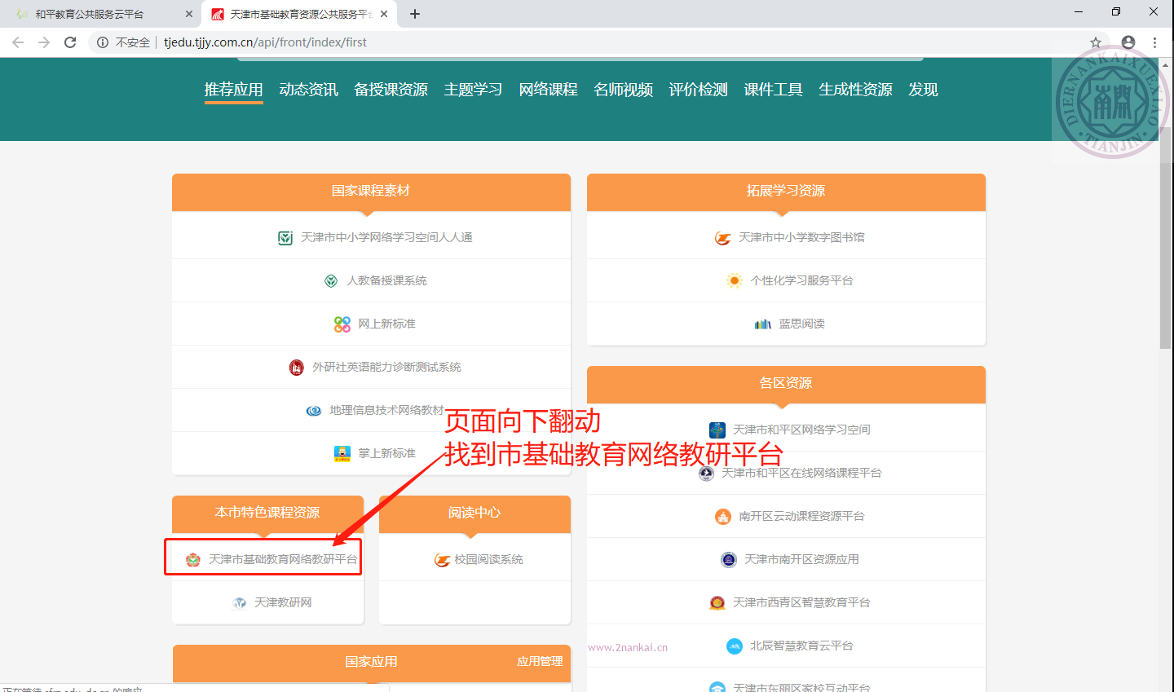The image size is (1174, 692).
Task: Open the 北辰智慧教育云平台 link
Action: [x=801, y=646]
